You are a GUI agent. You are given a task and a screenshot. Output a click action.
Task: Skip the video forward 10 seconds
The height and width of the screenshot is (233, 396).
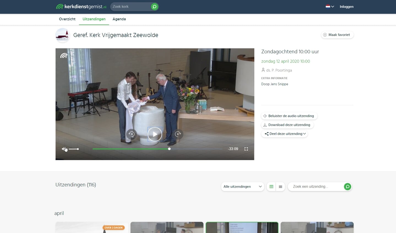coord(178,134)
